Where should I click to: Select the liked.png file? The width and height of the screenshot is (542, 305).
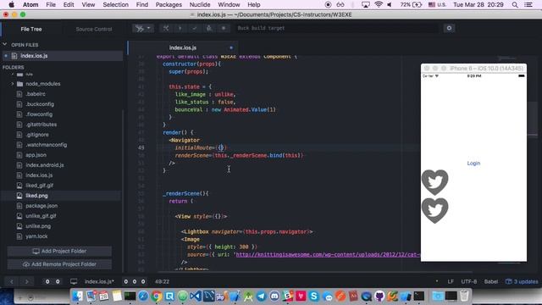coord(36,196)
